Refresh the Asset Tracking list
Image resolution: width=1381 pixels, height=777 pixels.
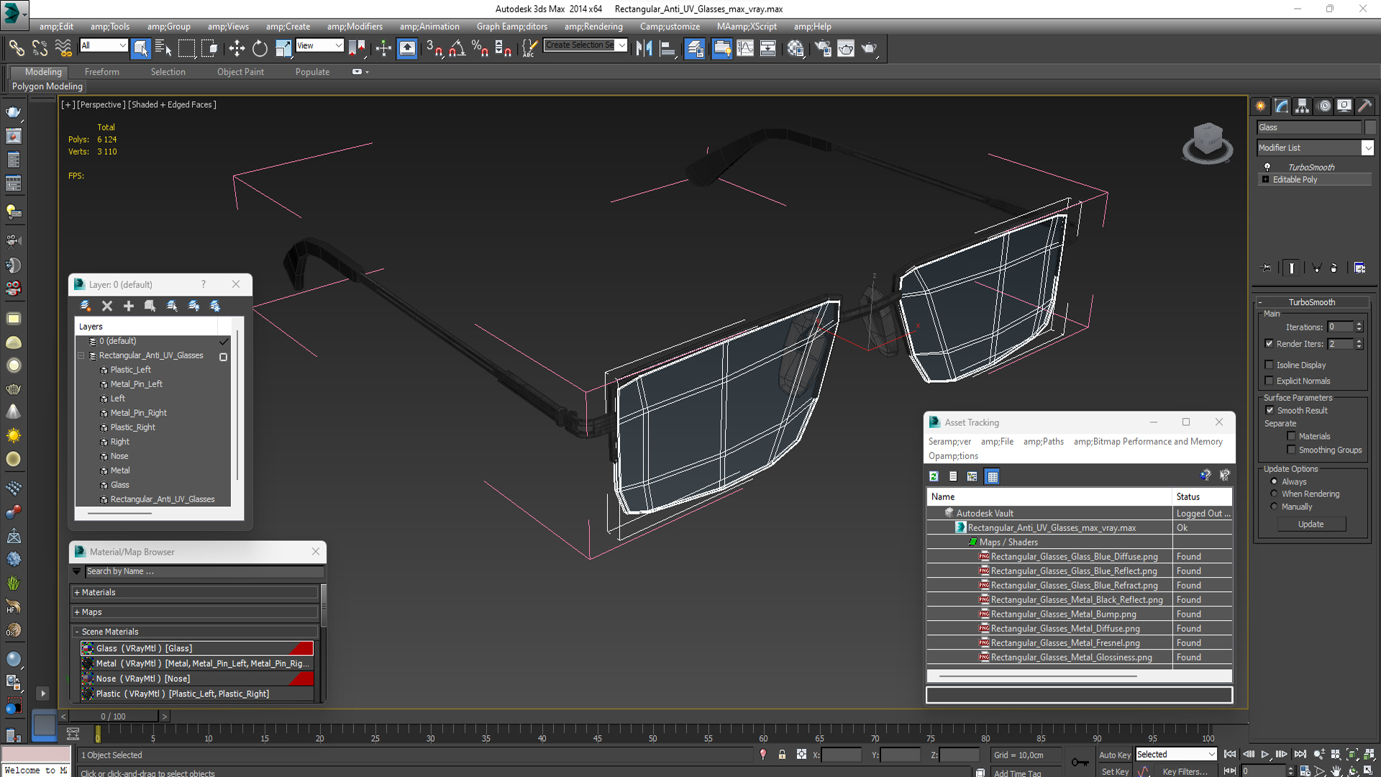[934, 476]
